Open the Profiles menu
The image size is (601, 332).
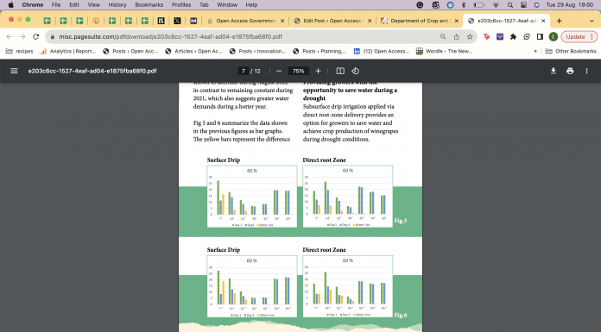click(x=181, y=4)
